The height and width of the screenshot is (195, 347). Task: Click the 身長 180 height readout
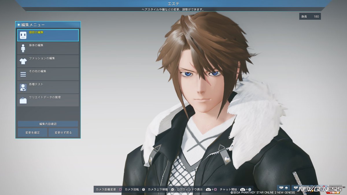(x=310, y=16)
